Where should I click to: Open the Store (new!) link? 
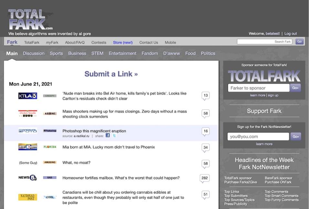click(x=123, y=42)
